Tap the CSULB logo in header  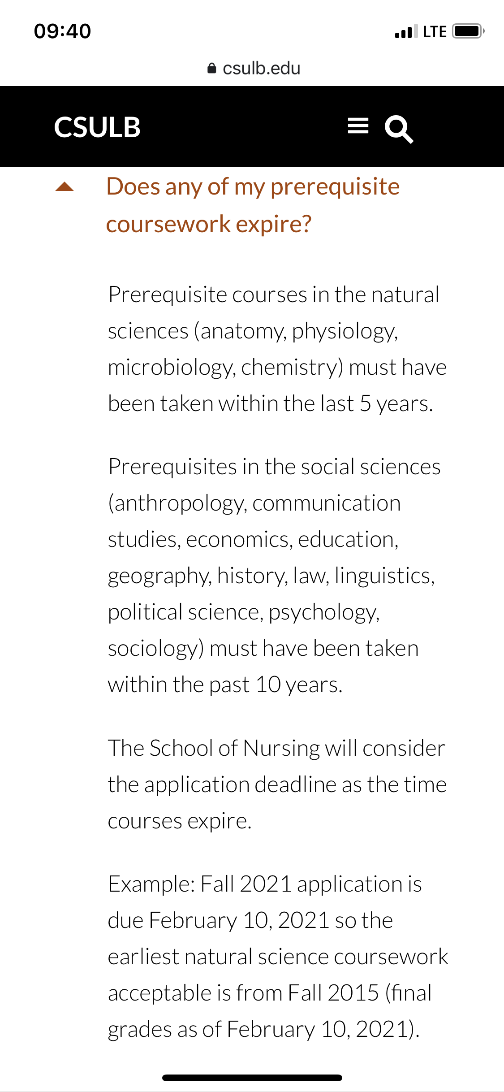pyautogui.click(x=97, y=127)
